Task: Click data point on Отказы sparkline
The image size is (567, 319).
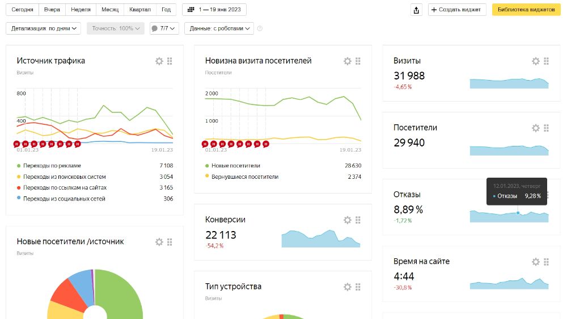Action: (518, 213)
